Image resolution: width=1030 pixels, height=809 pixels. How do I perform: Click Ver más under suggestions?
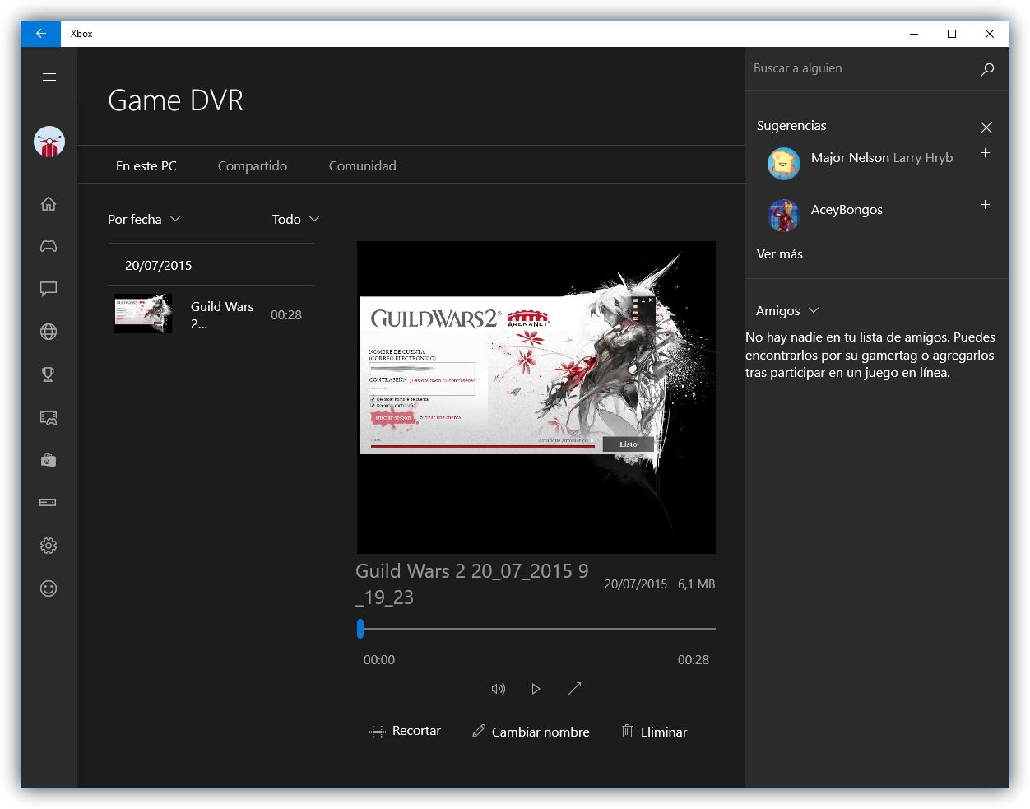(780, 254)
